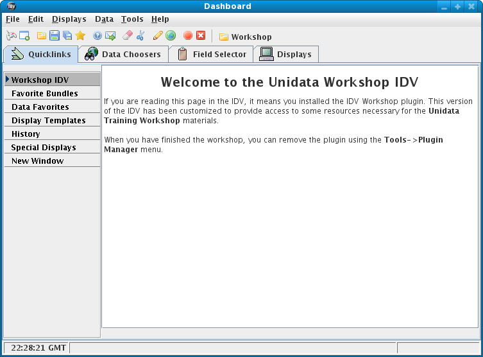Click the scissors icon in toolbar
The width and height of the screenshot is (483, 357).
pos(140,36)
